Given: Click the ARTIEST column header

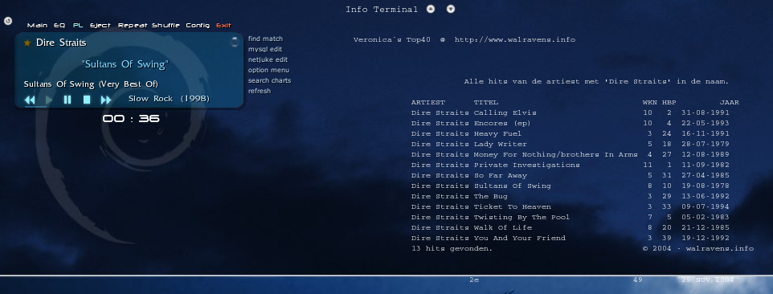Looking at the screenshot, I should point(428,103).
